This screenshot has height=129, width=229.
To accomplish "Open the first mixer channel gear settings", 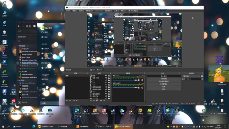I will coord(142,80).
